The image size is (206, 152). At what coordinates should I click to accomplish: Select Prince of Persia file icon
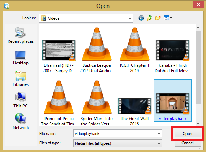click(59, 97)
